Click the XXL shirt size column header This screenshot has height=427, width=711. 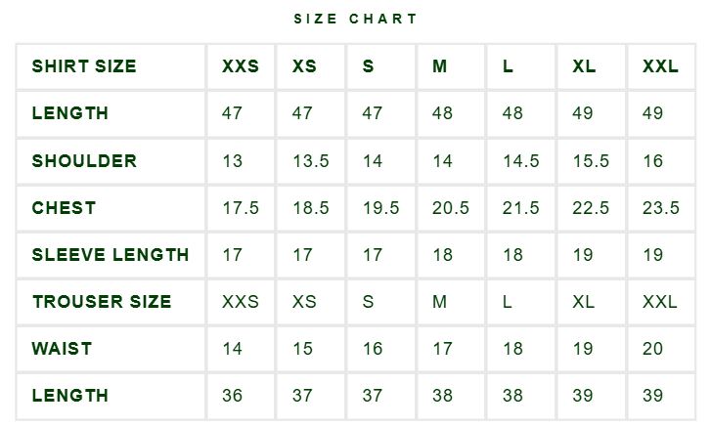(x=660, y=66)
